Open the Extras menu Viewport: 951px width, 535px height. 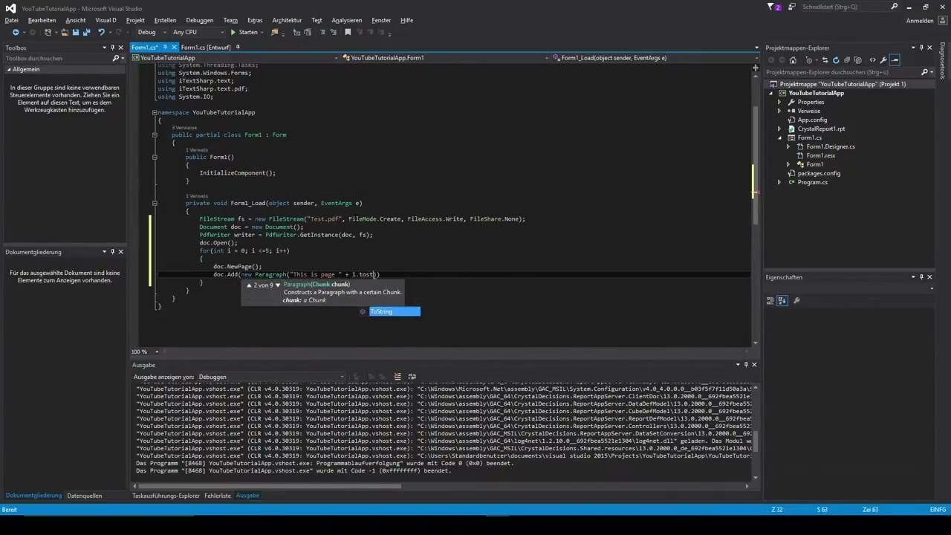coord(255,20)
